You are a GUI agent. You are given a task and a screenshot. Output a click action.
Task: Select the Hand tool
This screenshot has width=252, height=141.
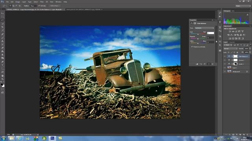(2, 76)
